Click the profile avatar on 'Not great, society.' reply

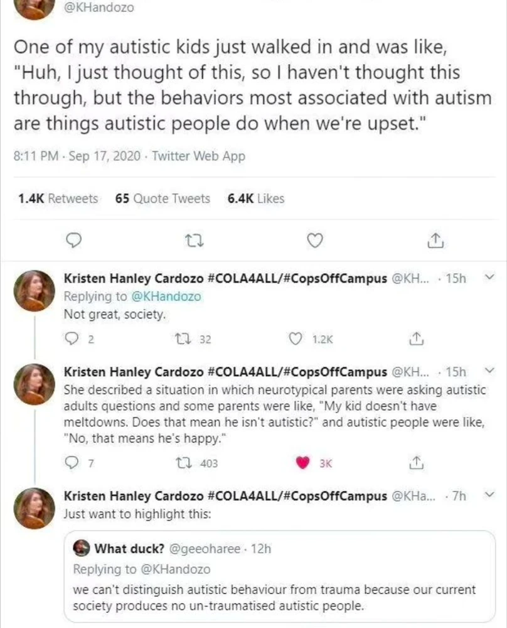click(35, 291)
